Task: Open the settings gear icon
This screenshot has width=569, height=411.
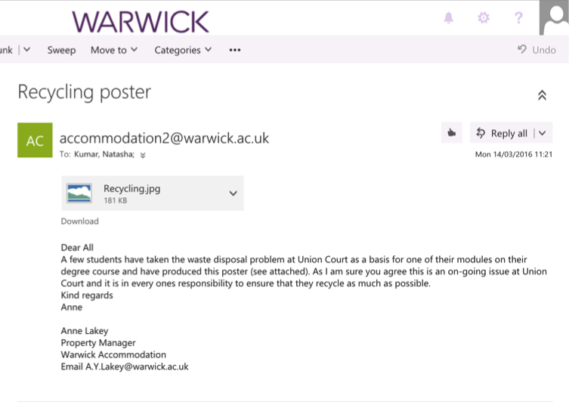Action: (x=484, y=17)
